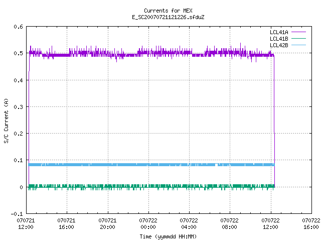Click the green LCL41B legend line sample
Viewport: 321px width, 241px height.
[x=298, y=39]
